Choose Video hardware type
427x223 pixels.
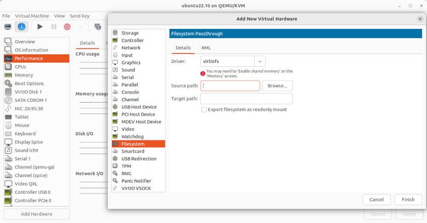tap(138, 129)
